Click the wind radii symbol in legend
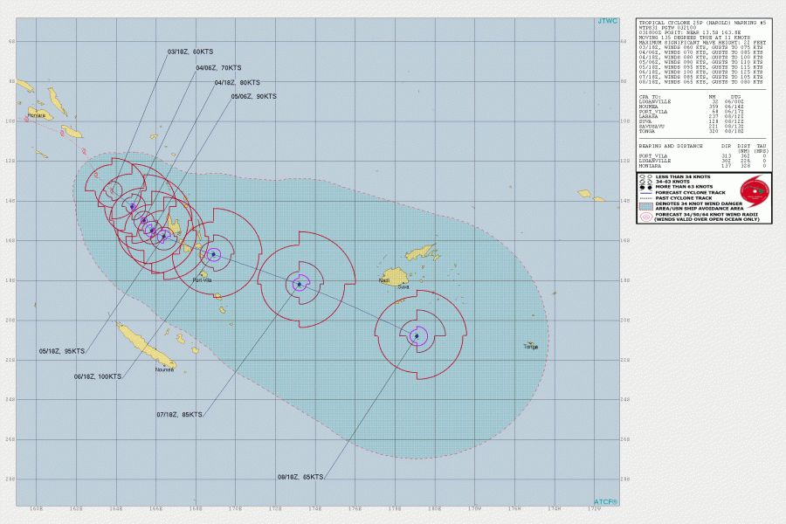 646,217
